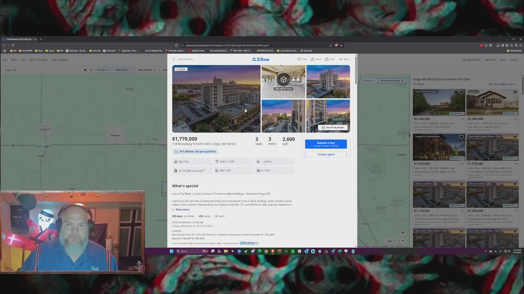The height and width of the screenshot is (294, 524).
Task: Open All Bookmarks folder dropdown
Action: [514, 51]
